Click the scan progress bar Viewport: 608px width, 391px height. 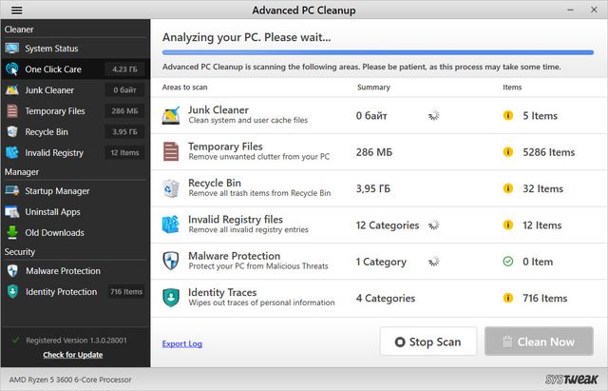pyautogui.click(x=377, y=52)
